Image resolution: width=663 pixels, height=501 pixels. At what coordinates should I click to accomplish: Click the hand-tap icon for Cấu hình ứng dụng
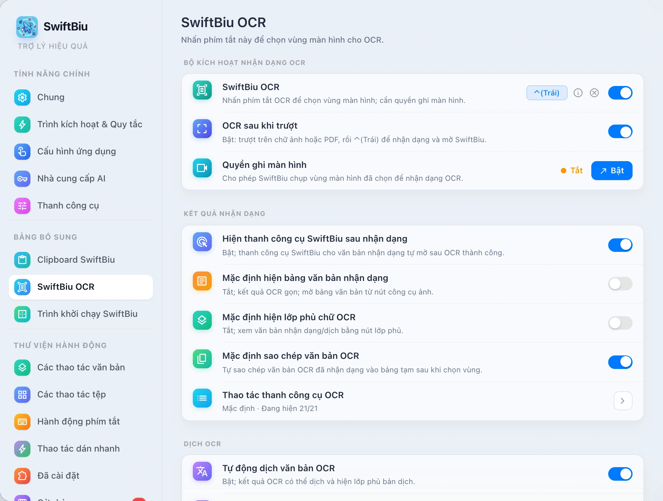click(22, 152)
